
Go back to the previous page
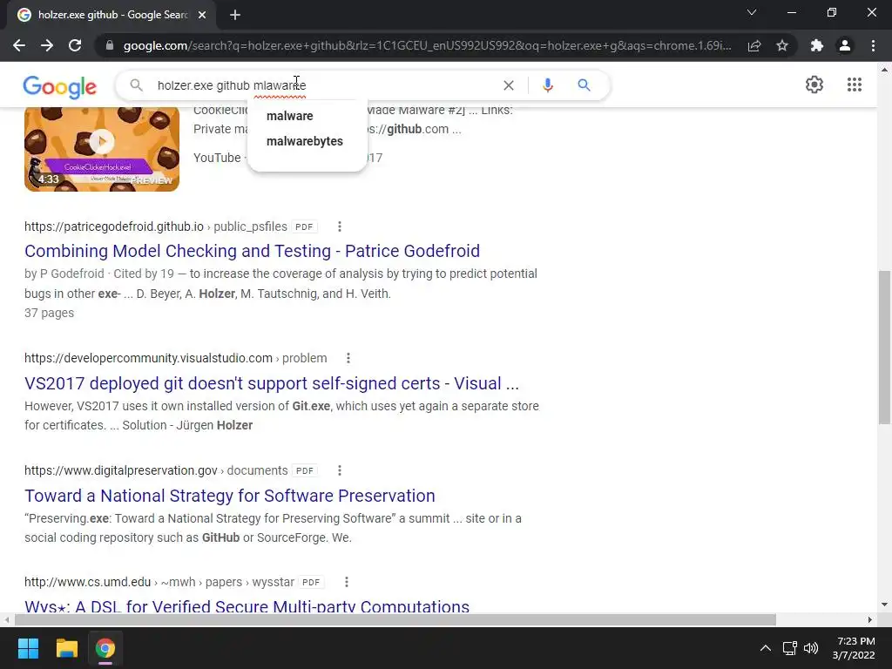[19, 45]
